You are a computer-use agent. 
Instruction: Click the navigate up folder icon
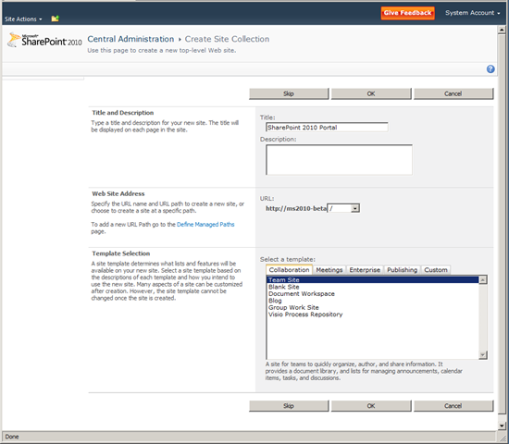(56, 18)
